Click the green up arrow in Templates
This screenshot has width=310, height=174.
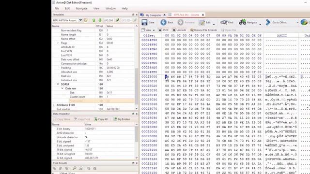click(93, 20)
